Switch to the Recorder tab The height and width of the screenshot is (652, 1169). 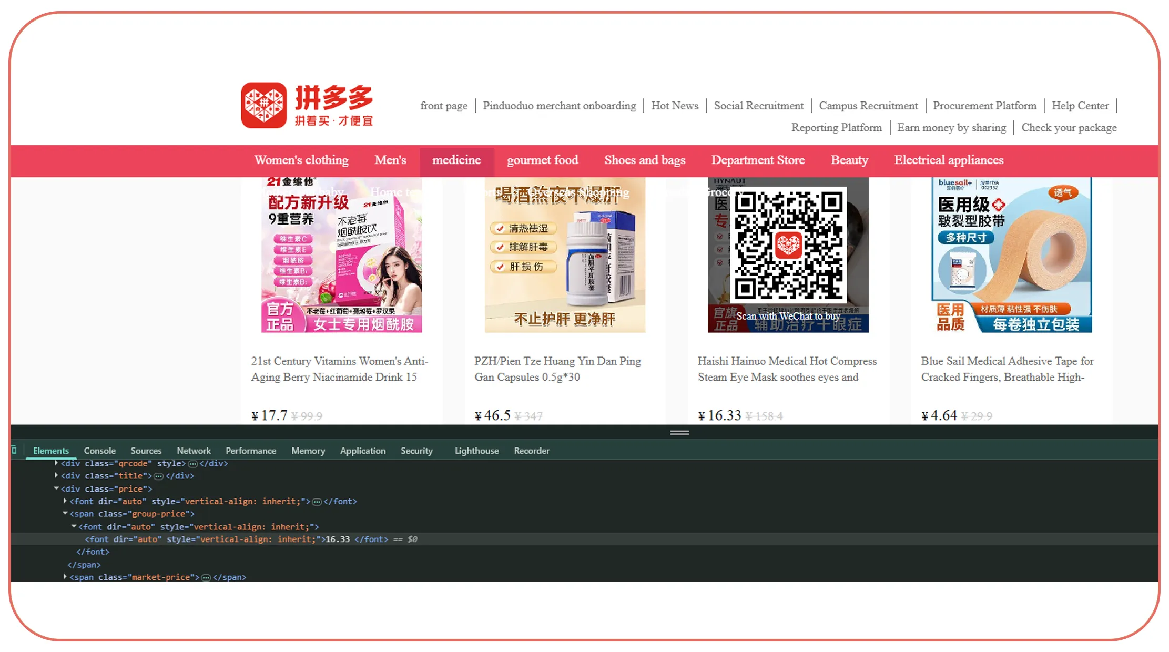point(532,451)
